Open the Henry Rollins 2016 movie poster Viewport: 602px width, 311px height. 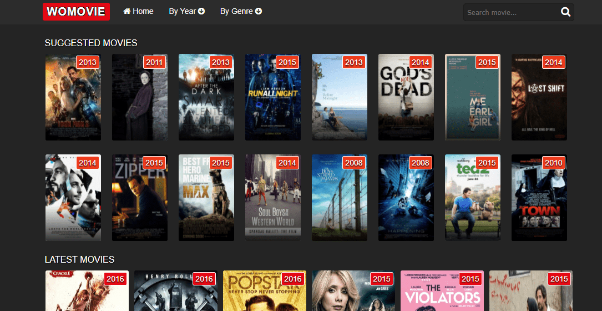tap(176, 290)
